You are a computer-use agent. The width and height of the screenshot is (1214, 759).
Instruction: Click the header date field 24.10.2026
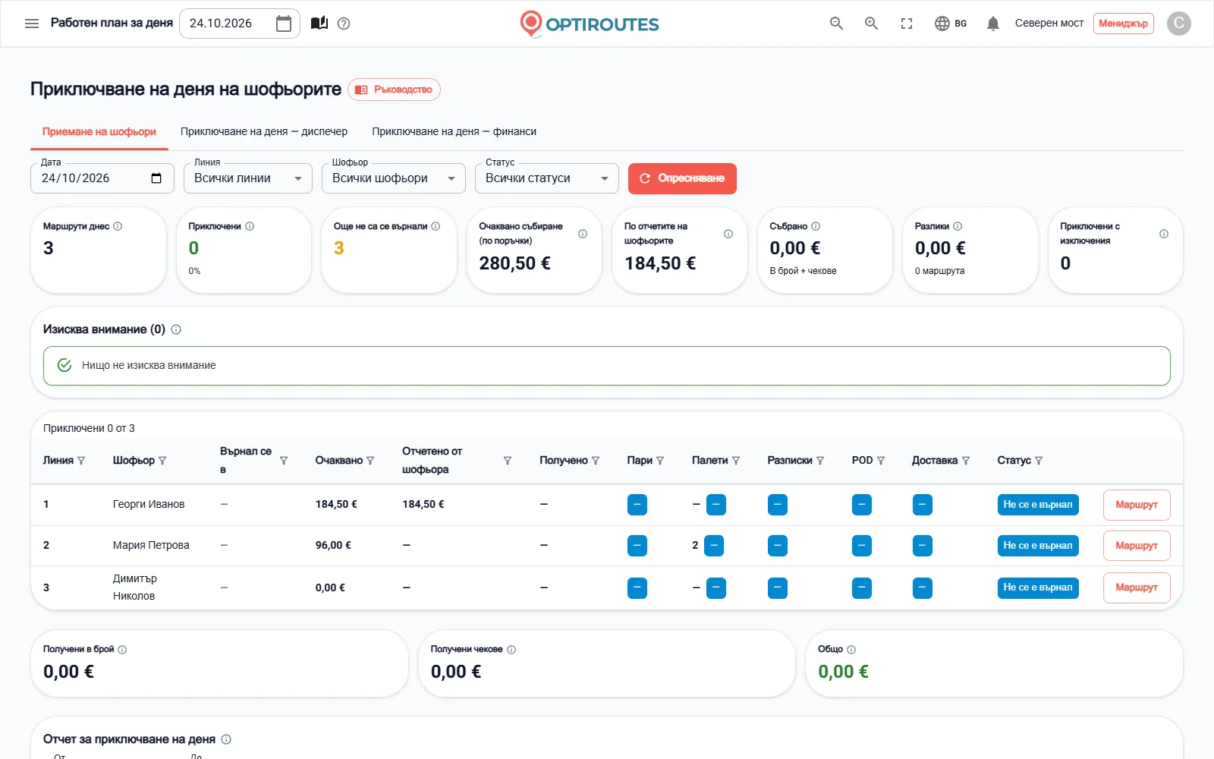[x=240, y=24]
